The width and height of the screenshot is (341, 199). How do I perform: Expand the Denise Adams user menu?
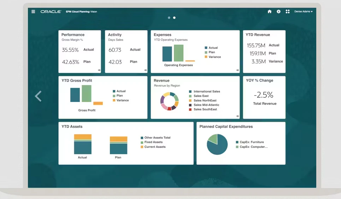click(304, 12)
